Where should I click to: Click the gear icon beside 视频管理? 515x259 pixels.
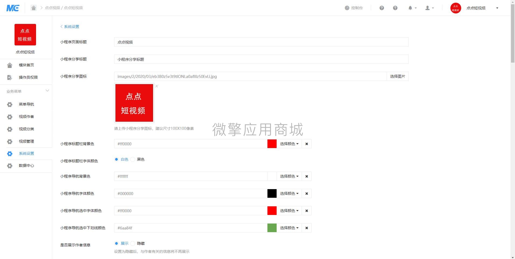point(10,142)
